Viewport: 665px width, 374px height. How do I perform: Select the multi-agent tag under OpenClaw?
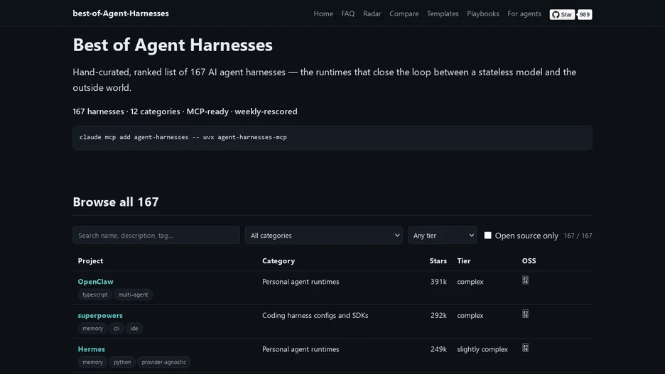pos(133,295)
